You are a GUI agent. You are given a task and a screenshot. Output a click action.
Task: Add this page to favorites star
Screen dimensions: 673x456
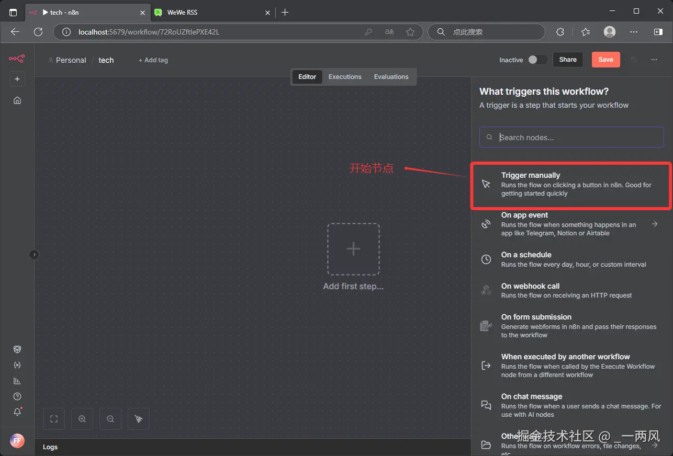[x=410, y=32]
